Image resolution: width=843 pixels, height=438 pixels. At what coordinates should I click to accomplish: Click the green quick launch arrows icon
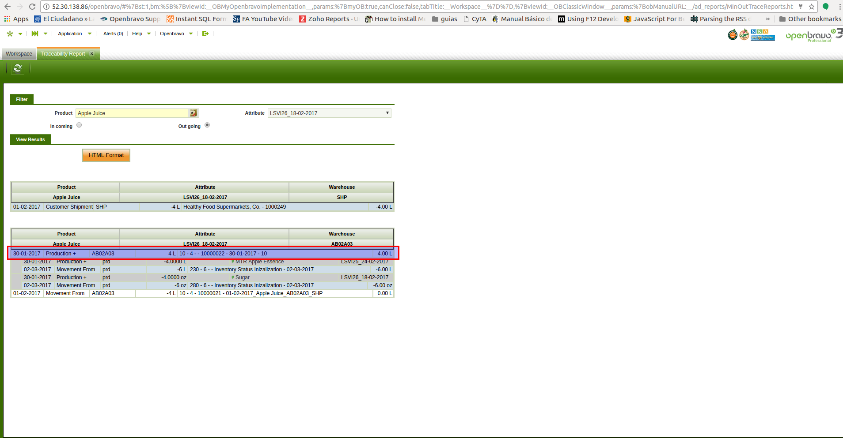pos(35,34)
